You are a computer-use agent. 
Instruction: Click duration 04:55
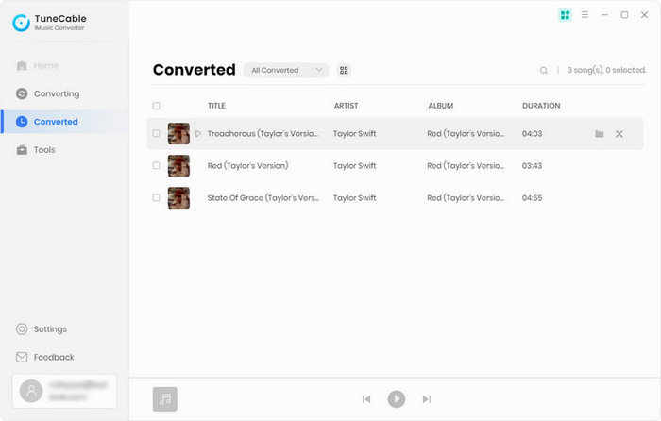(532, 197)
